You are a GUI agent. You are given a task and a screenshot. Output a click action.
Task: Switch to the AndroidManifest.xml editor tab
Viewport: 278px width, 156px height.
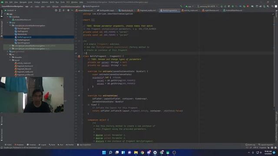[233, 10]
